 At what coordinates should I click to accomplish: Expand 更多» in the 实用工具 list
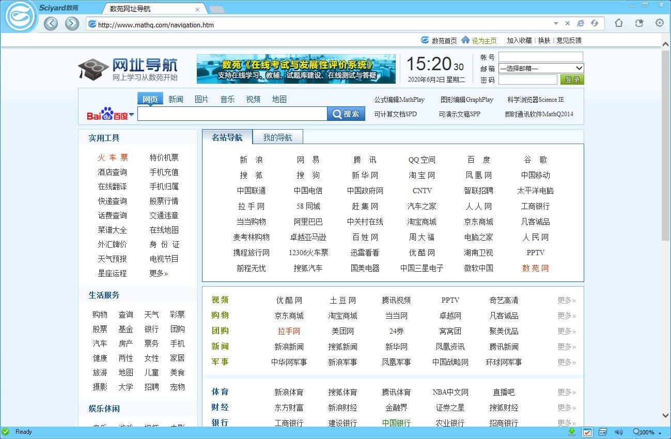pos(159,273)
